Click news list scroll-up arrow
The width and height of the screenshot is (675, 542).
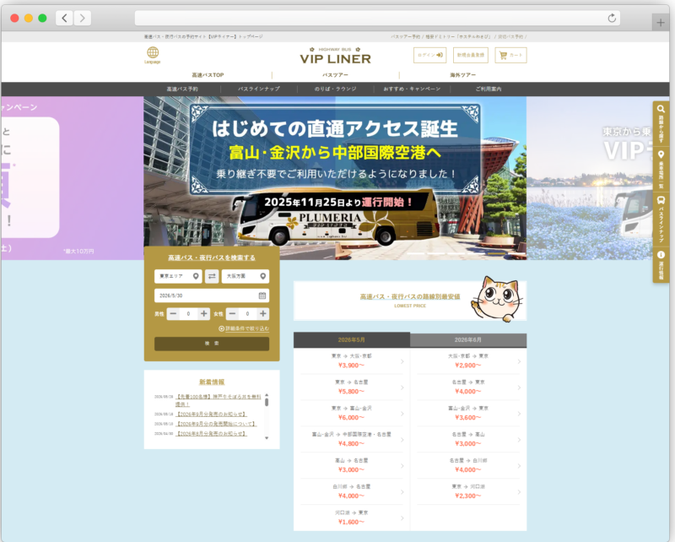click(x=267, y=394)
